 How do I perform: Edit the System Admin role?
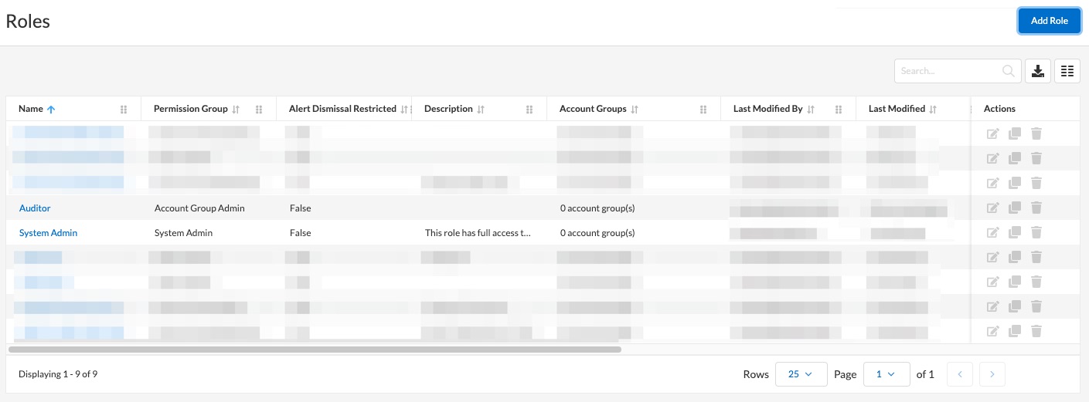pyautogui.click(x=993, y=232)
